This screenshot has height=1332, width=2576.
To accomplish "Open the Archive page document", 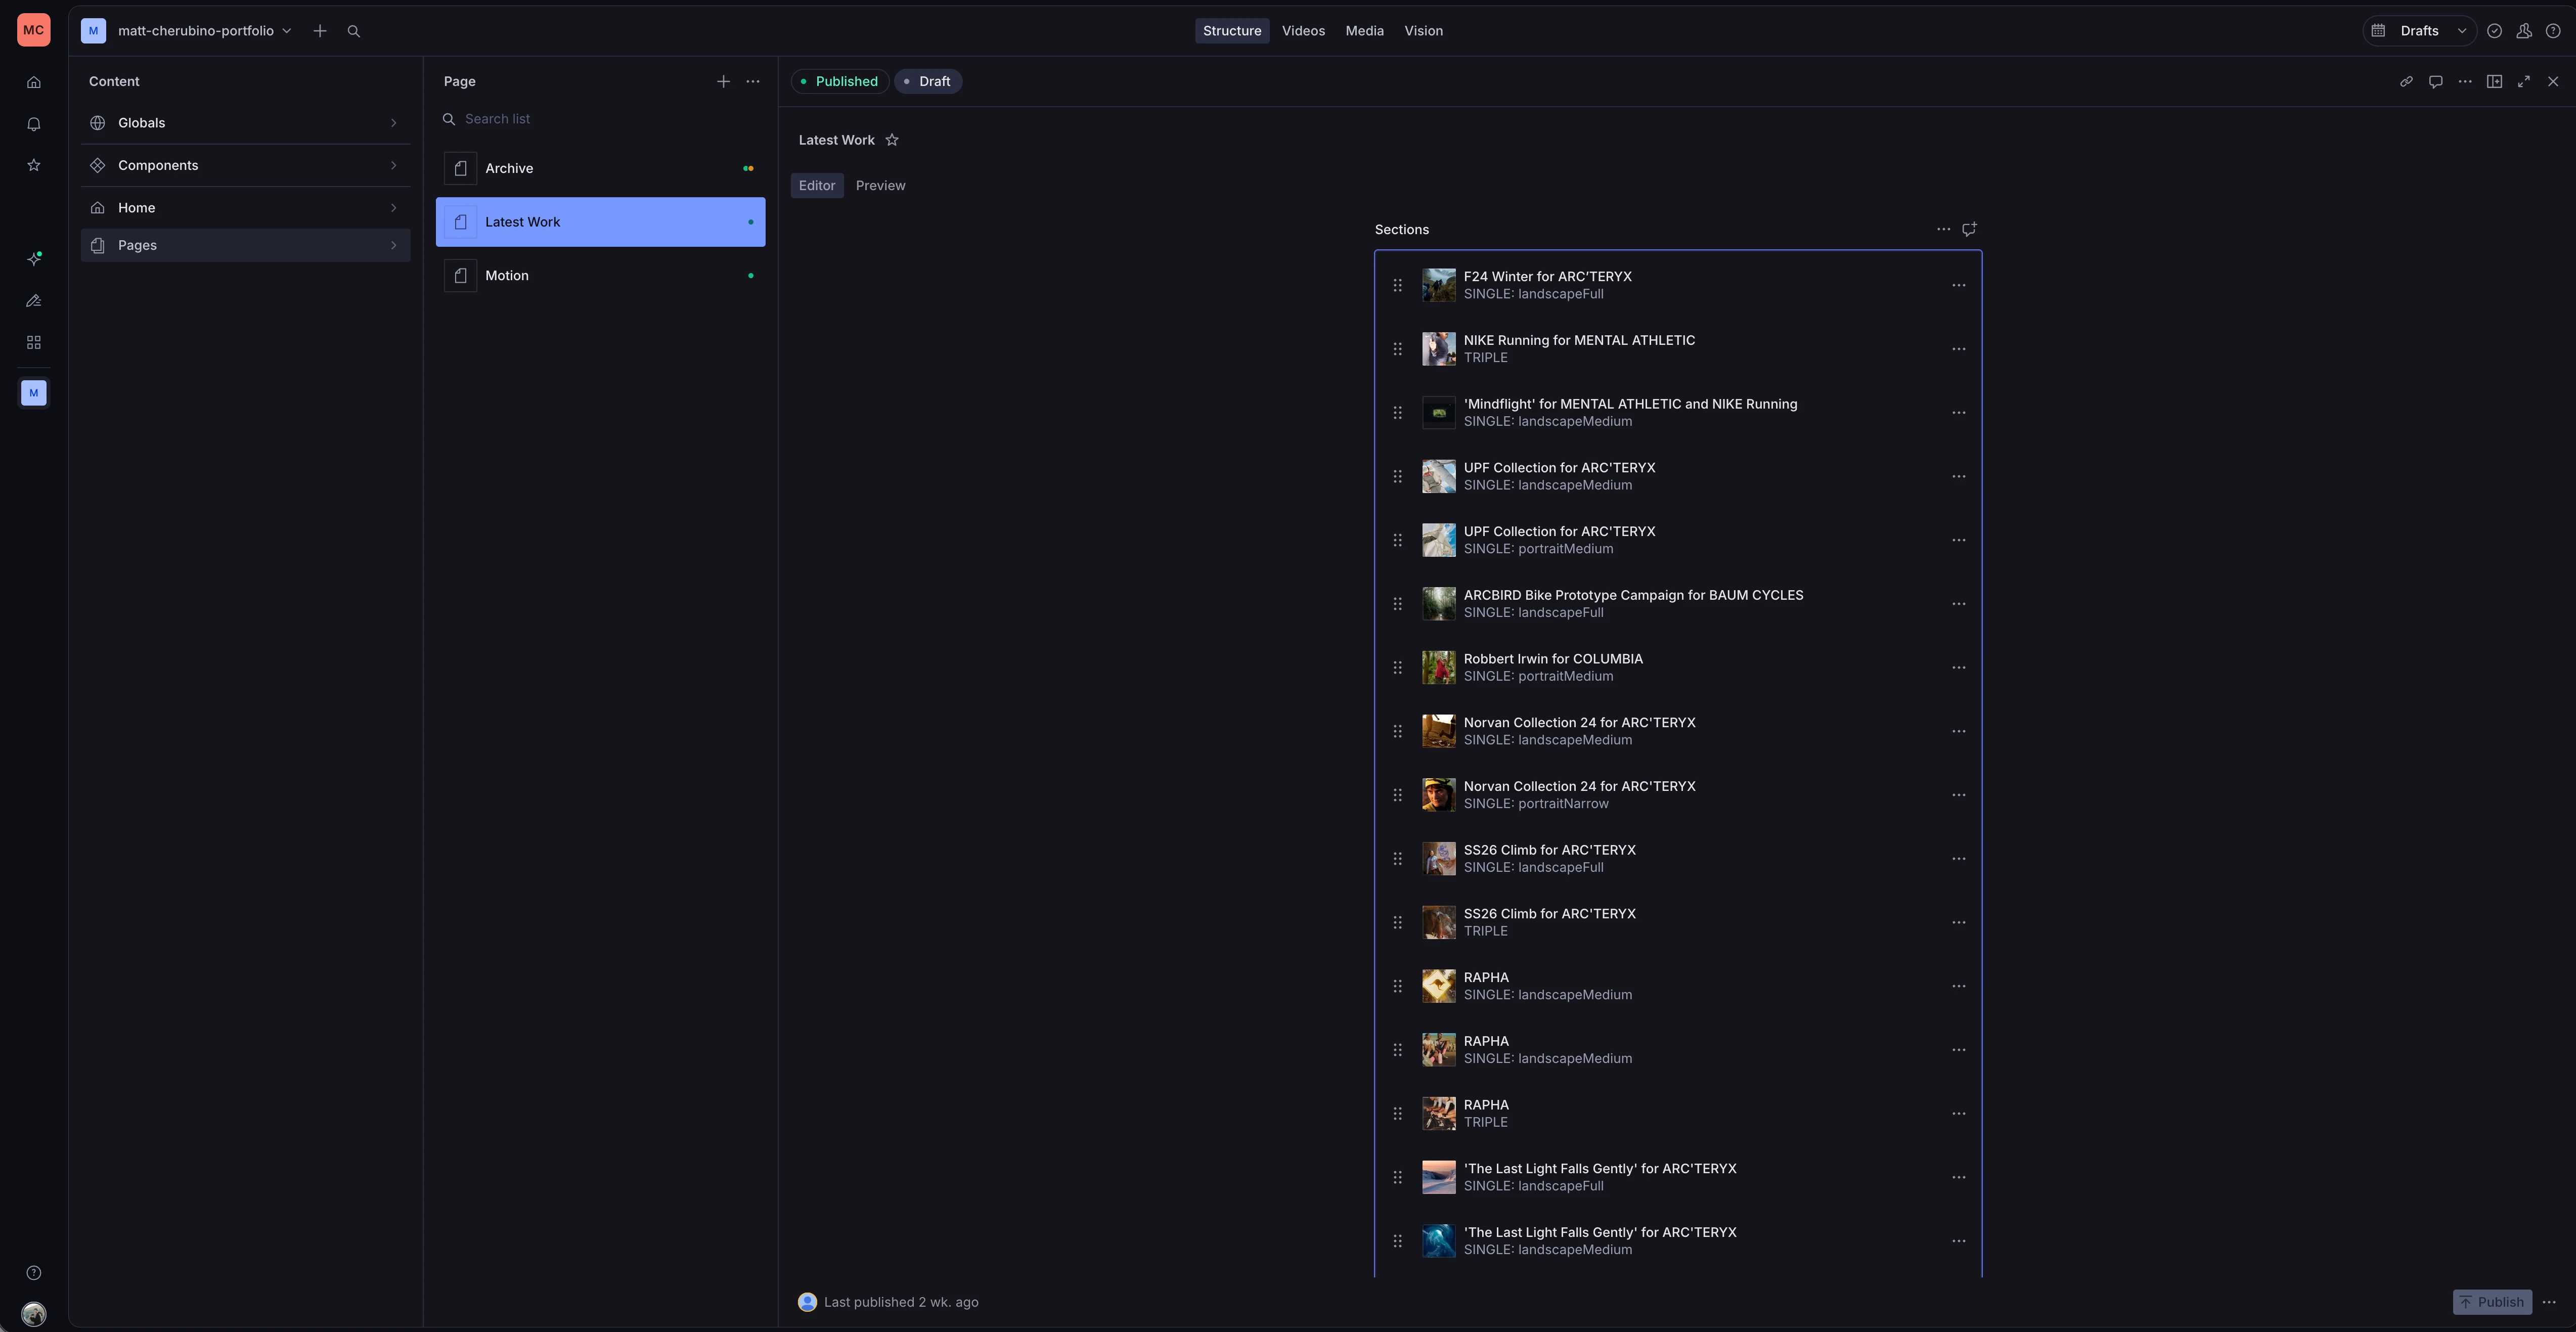I will click(x=600, y=168).
